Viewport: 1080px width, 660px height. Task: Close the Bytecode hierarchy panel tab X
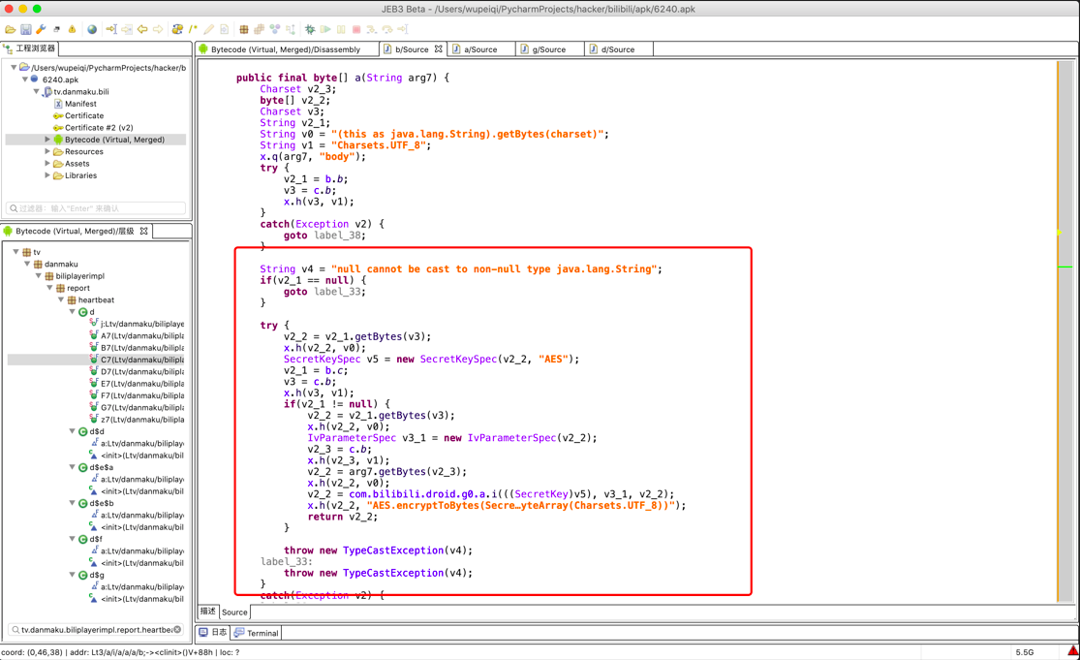coord(144,231)
